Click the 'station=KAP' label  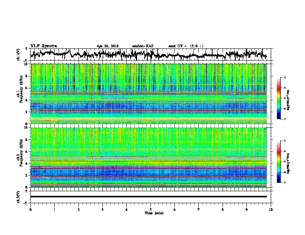point(143,46)
